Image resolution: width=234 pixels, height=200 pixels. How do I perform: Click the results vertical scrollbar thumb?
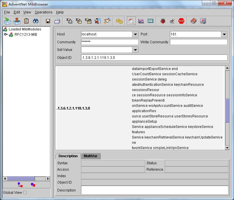tap(227, 110)
